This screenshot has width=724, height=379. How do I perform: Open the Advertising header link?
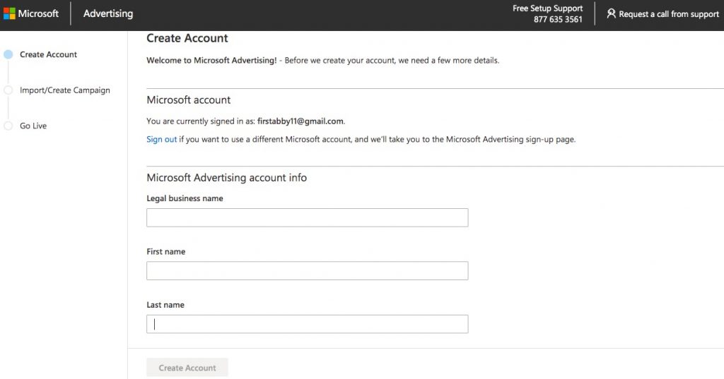[x=108, y=14]
